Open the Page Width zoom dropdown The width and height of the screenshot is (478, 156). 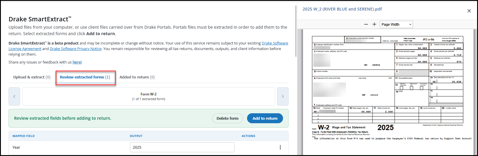[396, 24]
